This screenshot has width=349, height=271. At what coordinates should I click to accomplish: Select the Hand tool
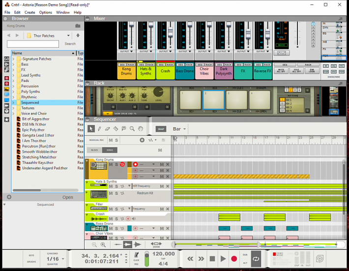[140, 129]
